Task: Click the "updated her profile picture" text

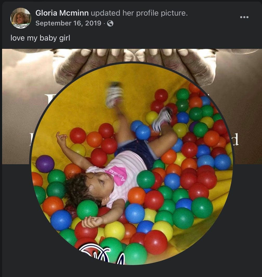Action: click(139, 13)
